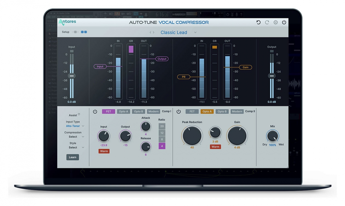Click the Comp II Gain knob

pos(237,135)
